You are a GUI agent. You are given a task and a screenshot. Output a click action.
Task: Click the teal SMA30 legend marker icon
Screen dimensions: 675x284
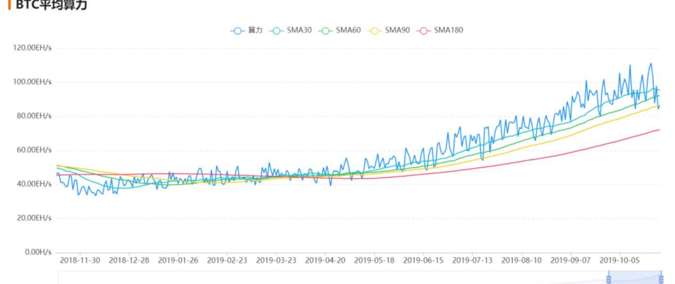pos(276,30)
